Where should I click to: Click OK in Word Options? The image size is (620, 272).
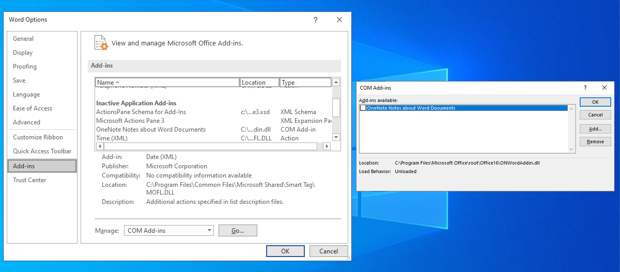click(x=285, y=251)
